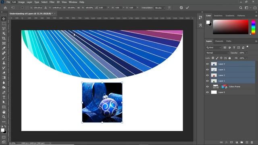Hide Layer 3 visibility eye
Viewport: 258px width, 145px height.
pos(207,70)
